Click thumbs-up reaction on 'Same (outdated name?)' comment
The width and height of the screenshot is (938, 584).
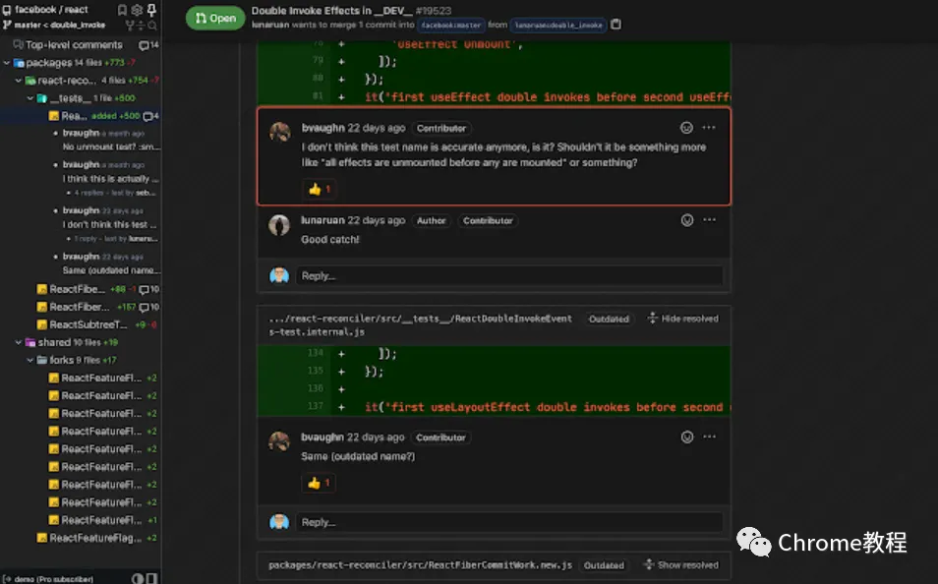click(x=319, y=483)
